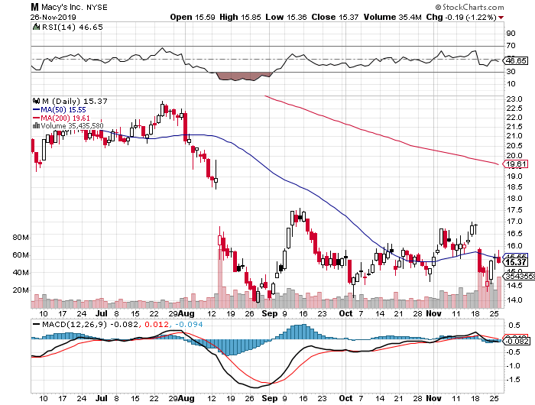Viewport: 535px width, 405px height.
Task: Click the 19.61 MA(200) price tag on right
Action: 516,164
